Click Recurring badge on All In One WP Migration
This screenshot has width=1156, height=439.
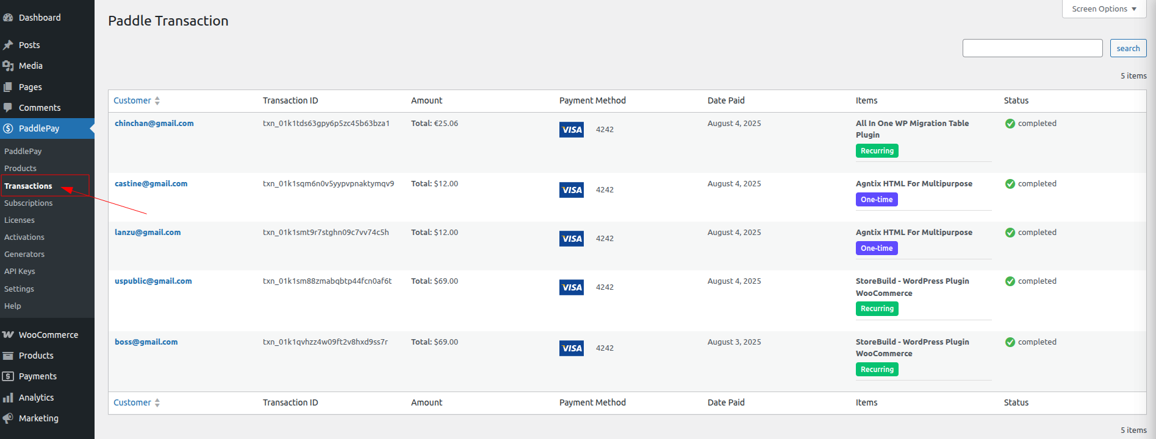[877, 151]
